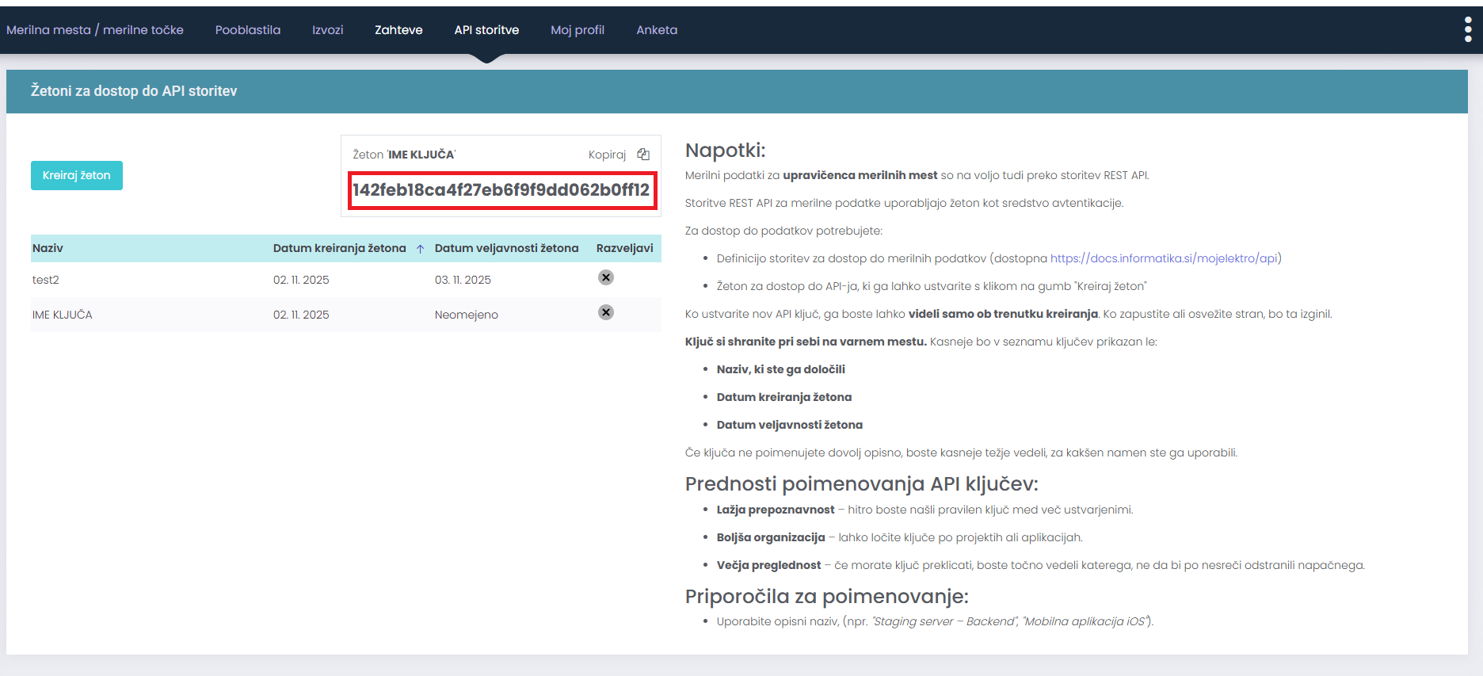The image size is (1483, 676).
Task: Open the three-dot overflow menu
Action: pos(1467,29)
